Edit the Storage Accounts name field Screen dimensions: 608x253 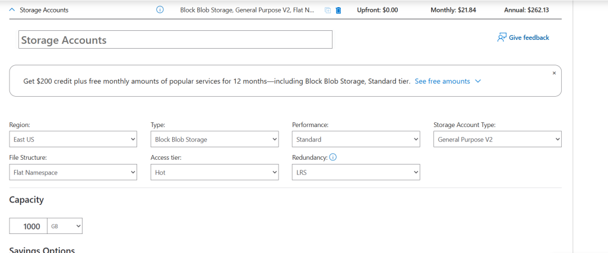click(x=175, y=40)
